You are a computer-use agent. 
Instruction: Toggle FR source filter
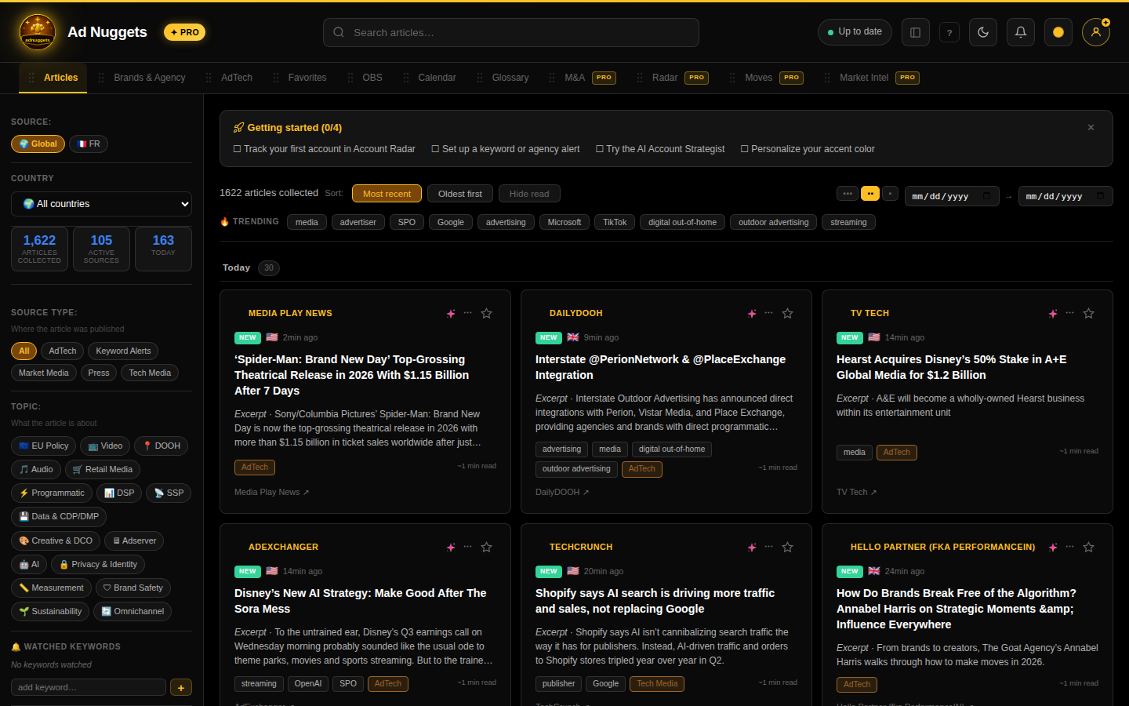point(89,144)
